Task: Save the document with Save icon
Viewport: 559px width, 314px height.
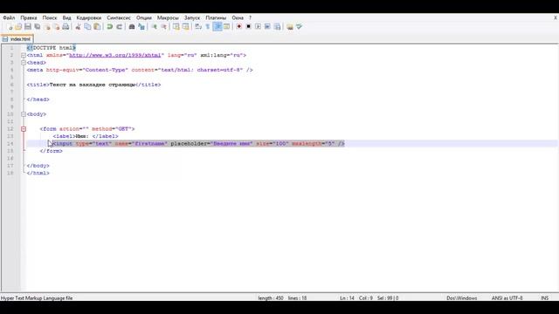Action: click(x=28, y=27)
